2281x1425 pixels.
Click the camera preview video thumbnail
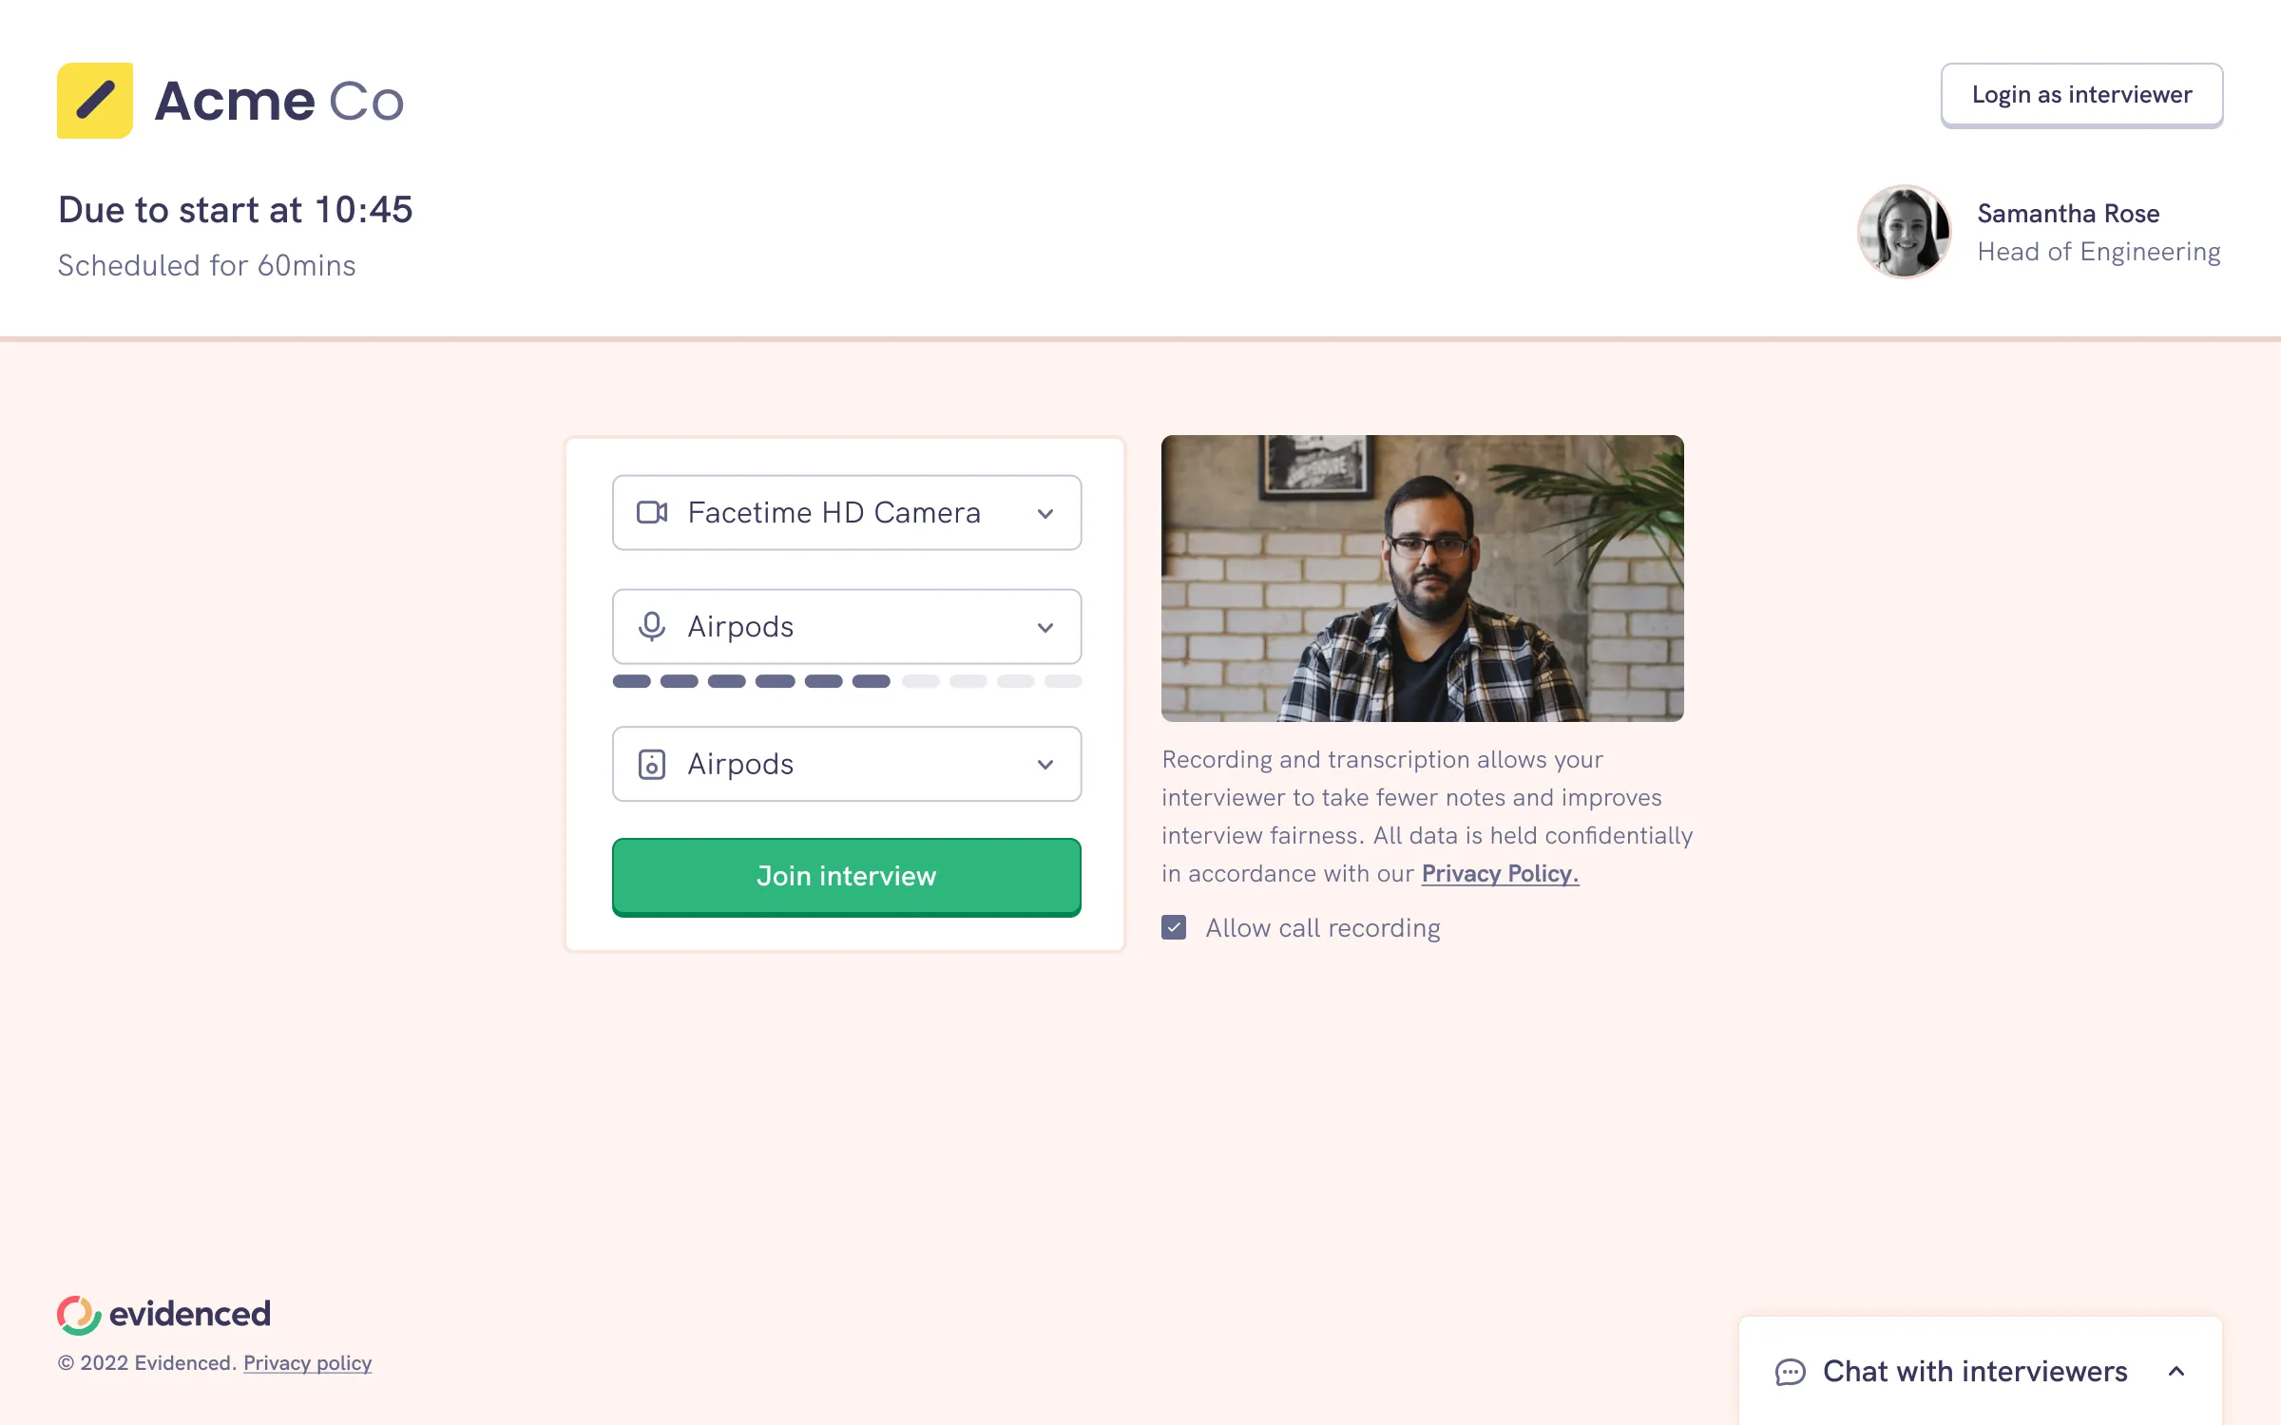pyautogui.click(x=1423, y=579)
